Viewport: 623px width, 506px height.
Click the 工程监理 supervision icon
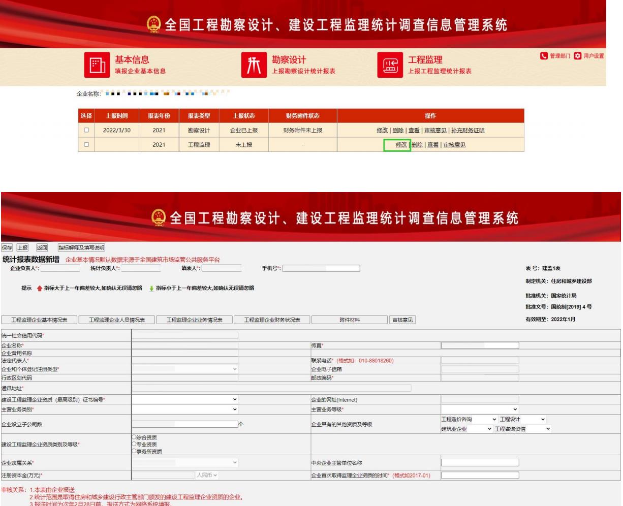(390, 66)
